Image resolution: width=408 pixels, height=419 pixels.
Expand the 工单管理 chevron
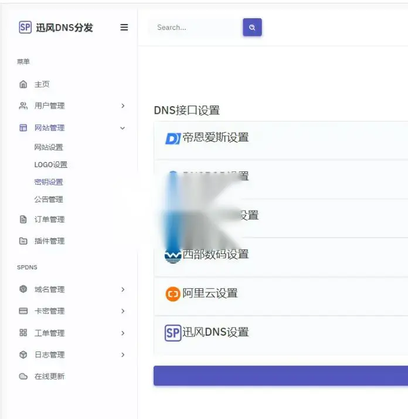(123, 333)
